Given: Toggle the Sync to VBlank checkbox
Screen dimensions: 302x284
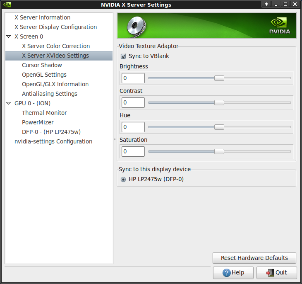Looking at the screenshot, I should coord(123,56).
